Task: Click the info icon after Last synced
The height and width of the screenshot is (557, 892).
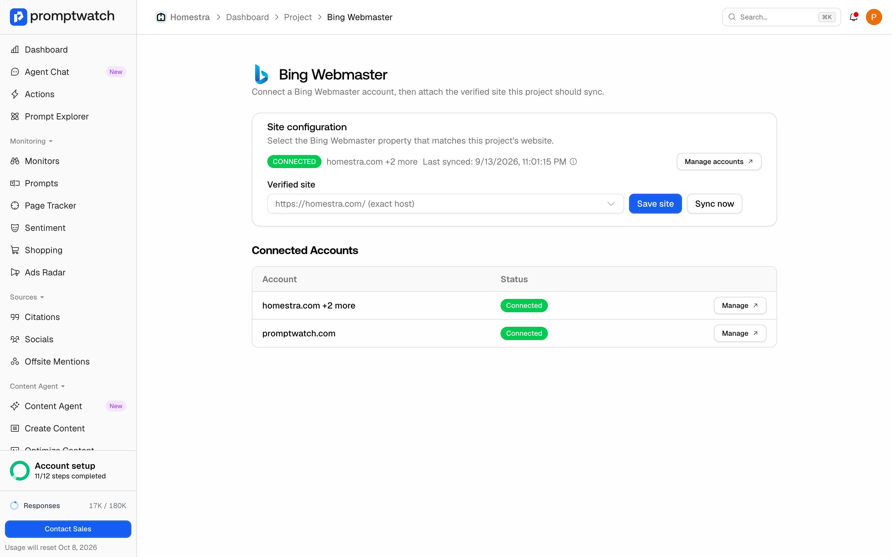Action: [574, 162]
